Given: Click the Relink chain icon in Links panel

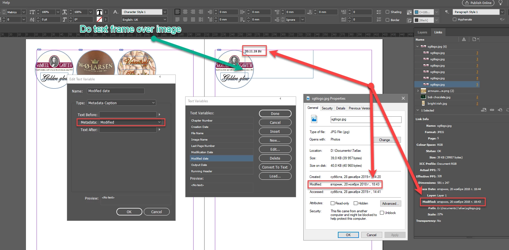Looking at the screenshot, I should point(492,110).
